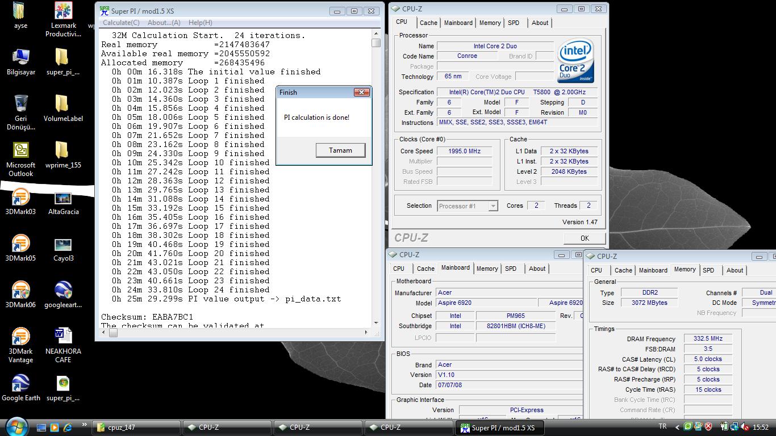Viewport: 776px width, 436px height.
Task: Click the red security alert tray icon
Action: point(707,427)
